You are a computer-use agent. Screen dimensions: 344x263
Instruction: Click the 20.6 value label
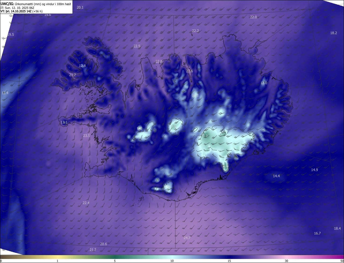(x=103, y=244)
